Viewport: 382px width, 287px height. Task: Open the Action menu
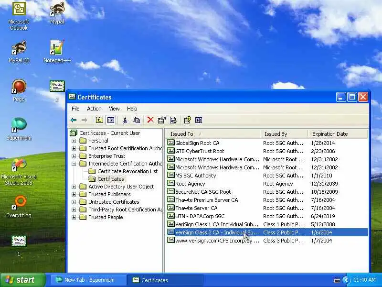click(94, 109)
